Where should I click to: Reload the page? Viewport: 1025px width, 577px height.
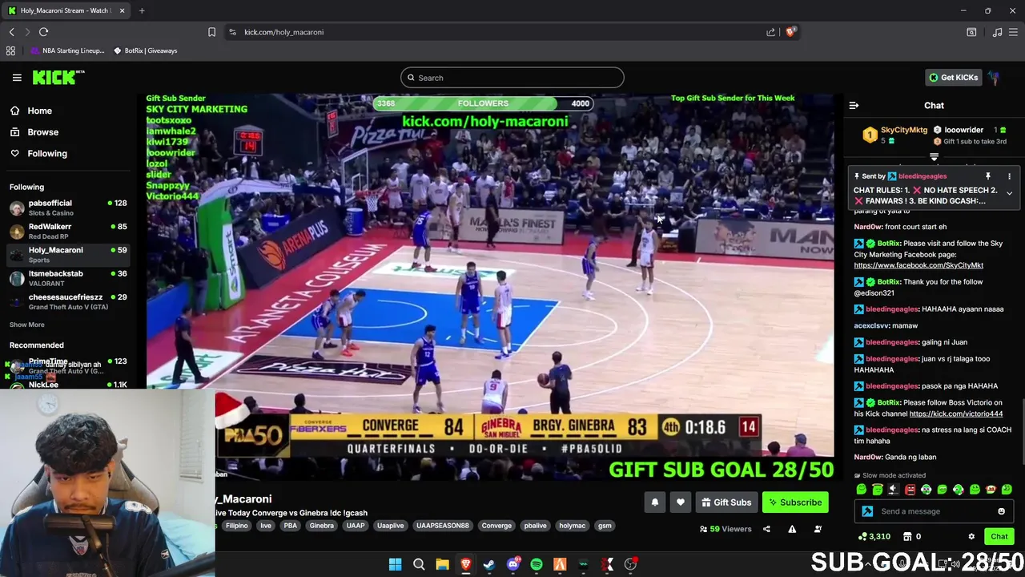click(x=43, y=32)
